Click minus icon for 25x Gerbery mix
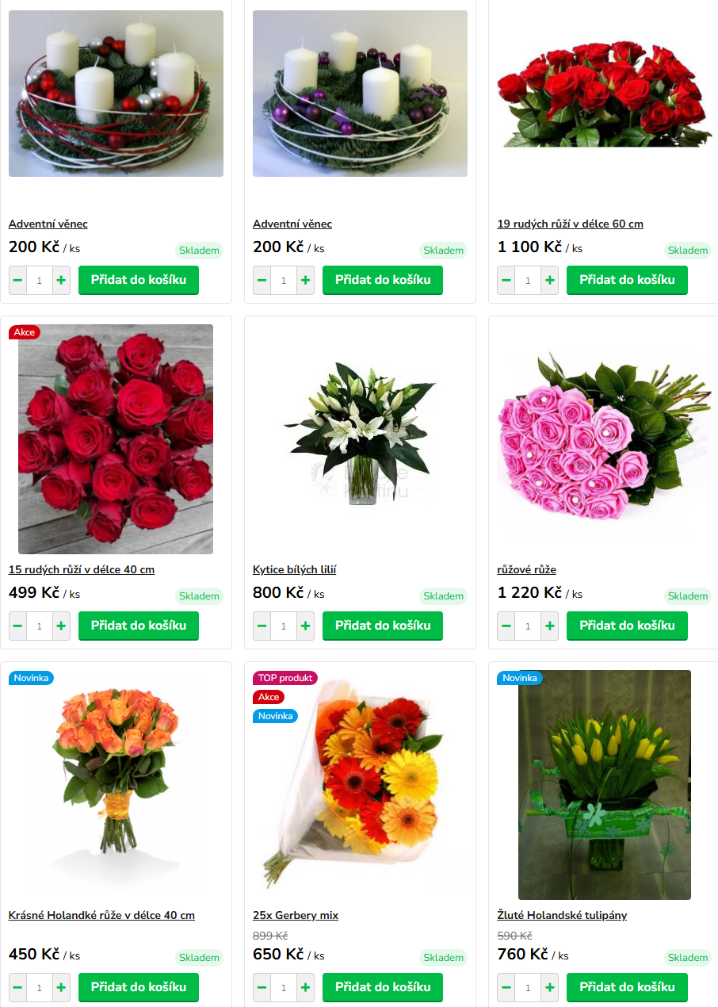 (x=262, y=988)
